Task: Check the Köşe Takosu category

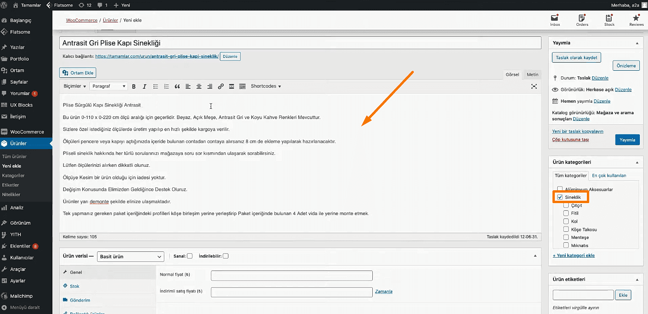Action: pyautogui.click(x=566, y=229)
